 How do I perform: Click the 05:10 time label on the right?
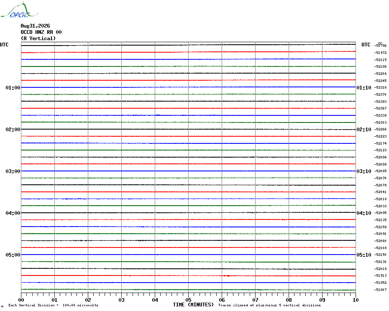click(364, 255)
